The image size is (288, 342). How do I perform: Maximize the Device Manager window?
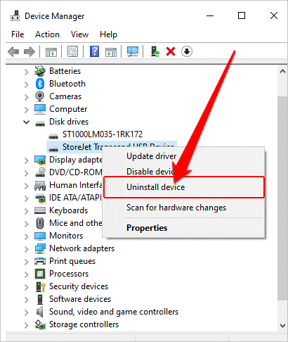coord(242,15)
